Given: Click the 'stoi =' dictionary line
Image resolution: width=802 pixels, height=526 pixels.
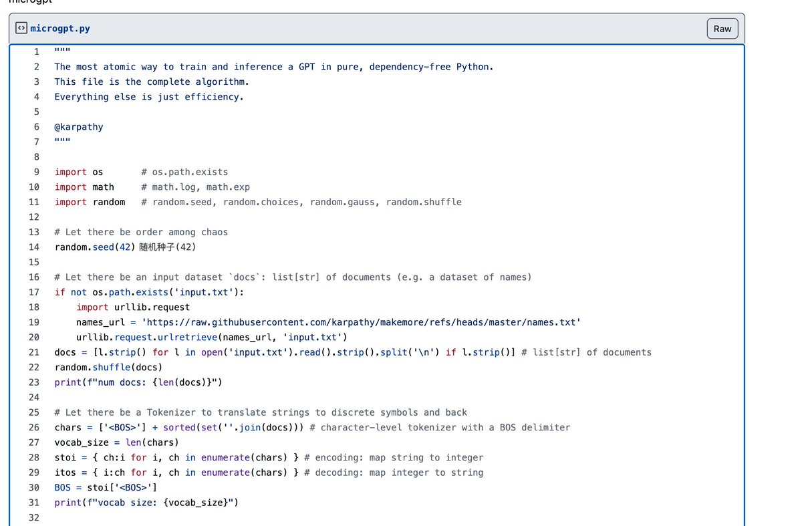Looking at the screenshot, I should click(x=269, y=458).
